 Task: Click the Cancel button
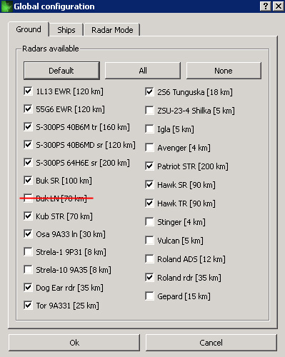pyautogui.click(x=211, y=343)
